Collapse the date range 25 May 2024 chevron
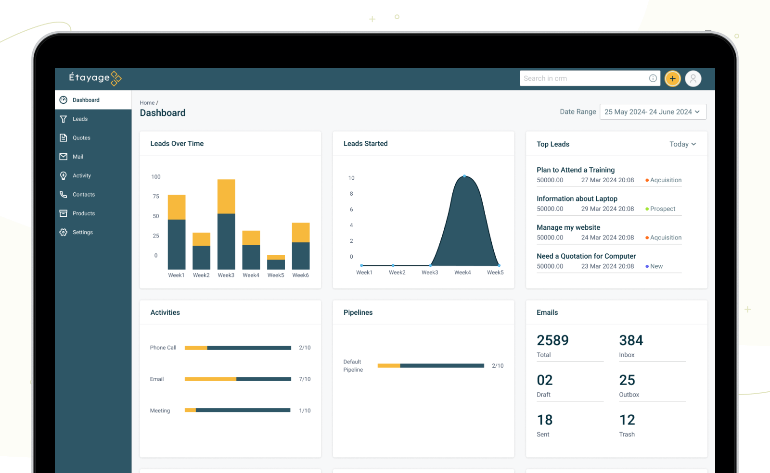 (x=697, y=112)
